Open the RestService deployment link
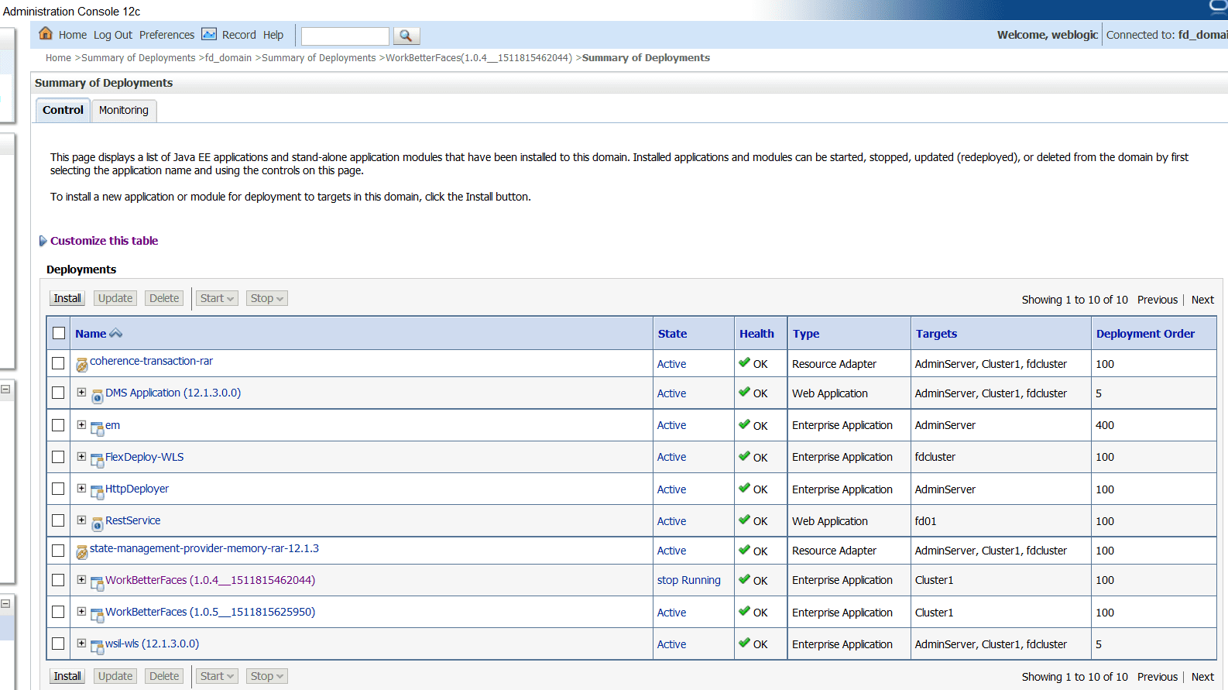 pos(133,520)
